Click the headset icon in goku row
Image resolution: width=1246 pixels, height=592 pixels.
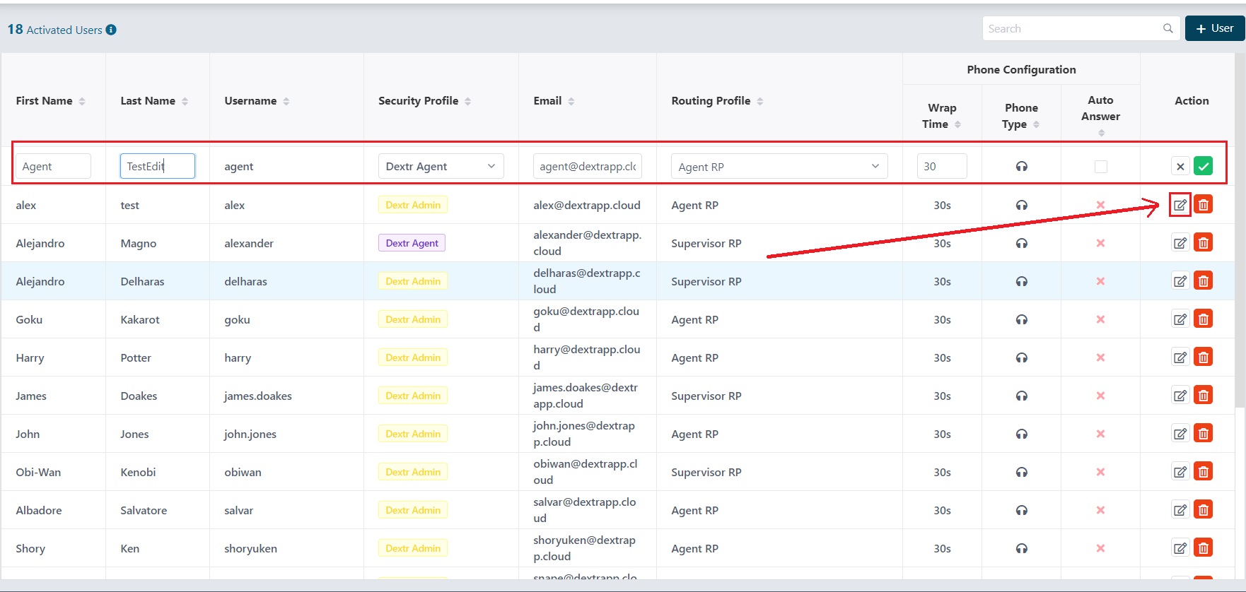coord(1021,319)
